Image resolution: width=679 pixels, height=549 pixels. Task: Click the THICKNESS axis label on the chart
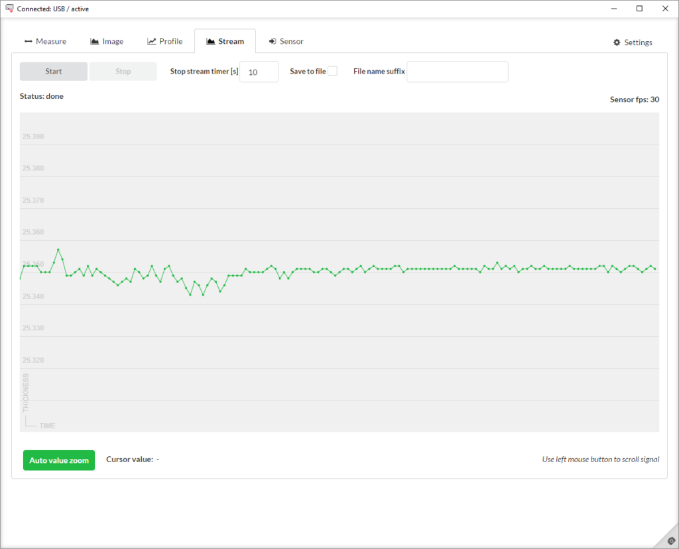point(27,393)
